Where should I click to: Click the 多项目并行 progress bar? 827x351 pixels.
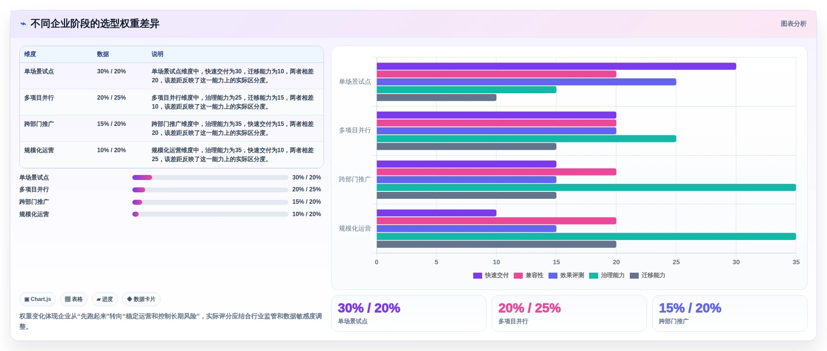(x=210, y=190)
